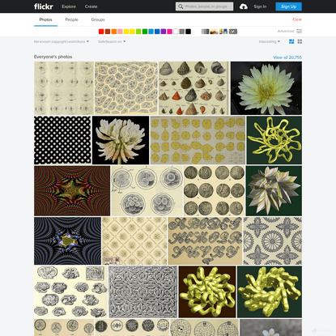Open the white clover flower thumbnail
Screen dimensions: 336x336
pos(121,140)
